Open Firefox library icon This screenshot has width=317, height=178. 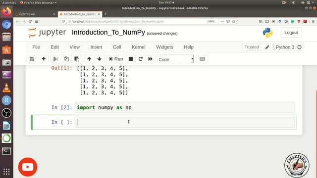pos(261,21)
